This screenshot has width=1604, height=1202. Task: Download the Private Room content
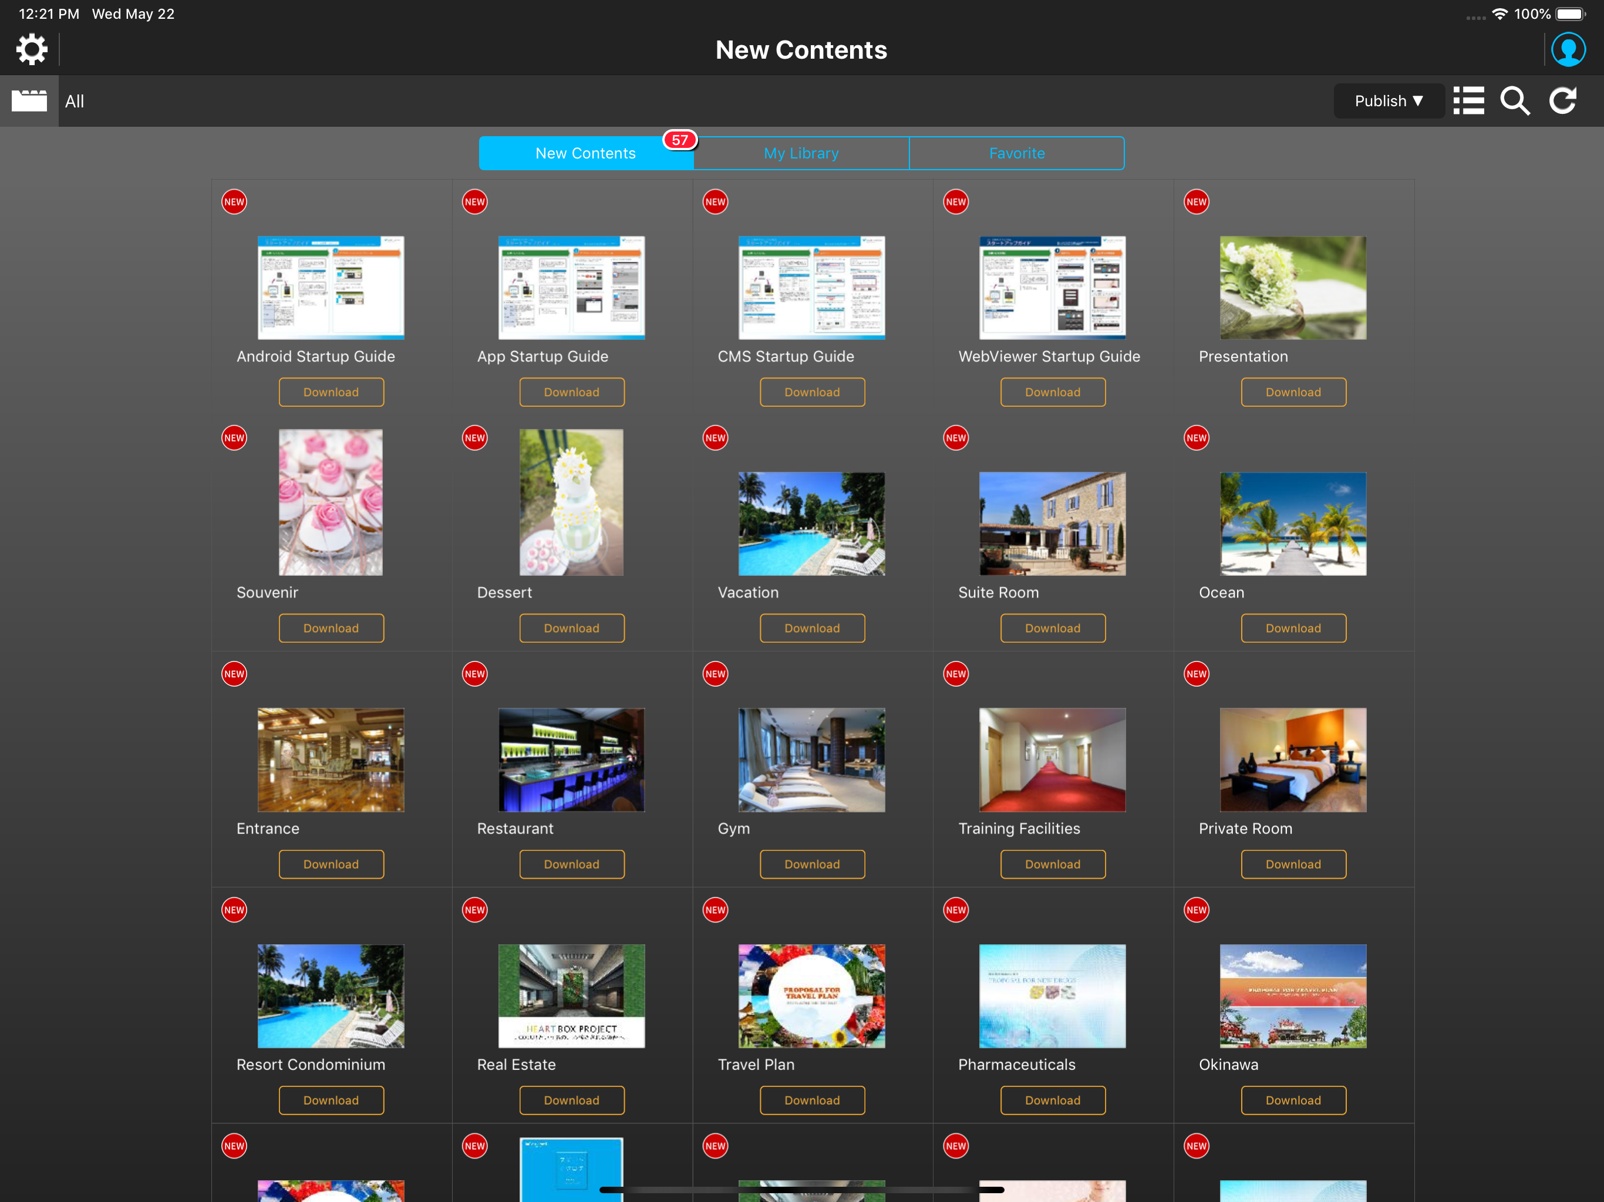pyautogui.click(x=1293, y=864)
